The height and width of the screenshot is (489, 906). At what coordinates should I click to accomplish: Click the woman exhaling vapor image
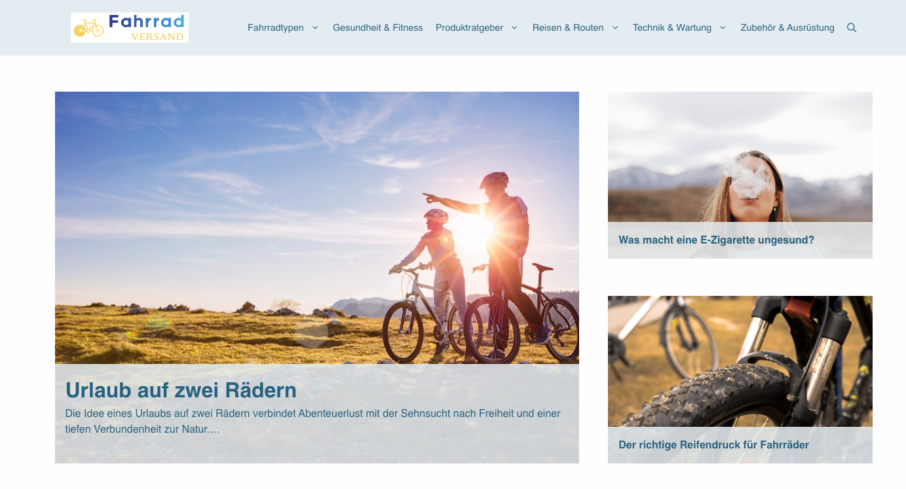pos(740,157)
